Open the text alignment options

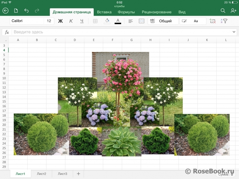pyautogui.click(x=131, y=21)
